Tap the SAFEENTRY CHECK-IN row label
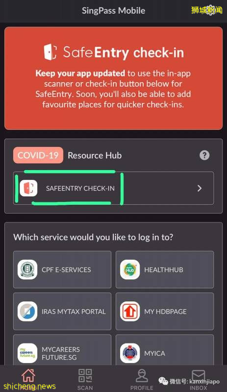The height and width of the screenshot is (392, 227). point(80,188)
